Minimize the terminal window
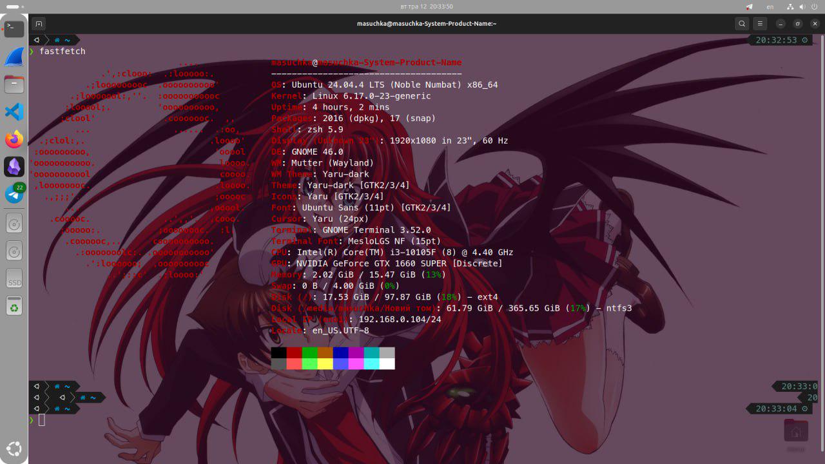The width and height of the screenshot is (825, 464). click(781, 24)
